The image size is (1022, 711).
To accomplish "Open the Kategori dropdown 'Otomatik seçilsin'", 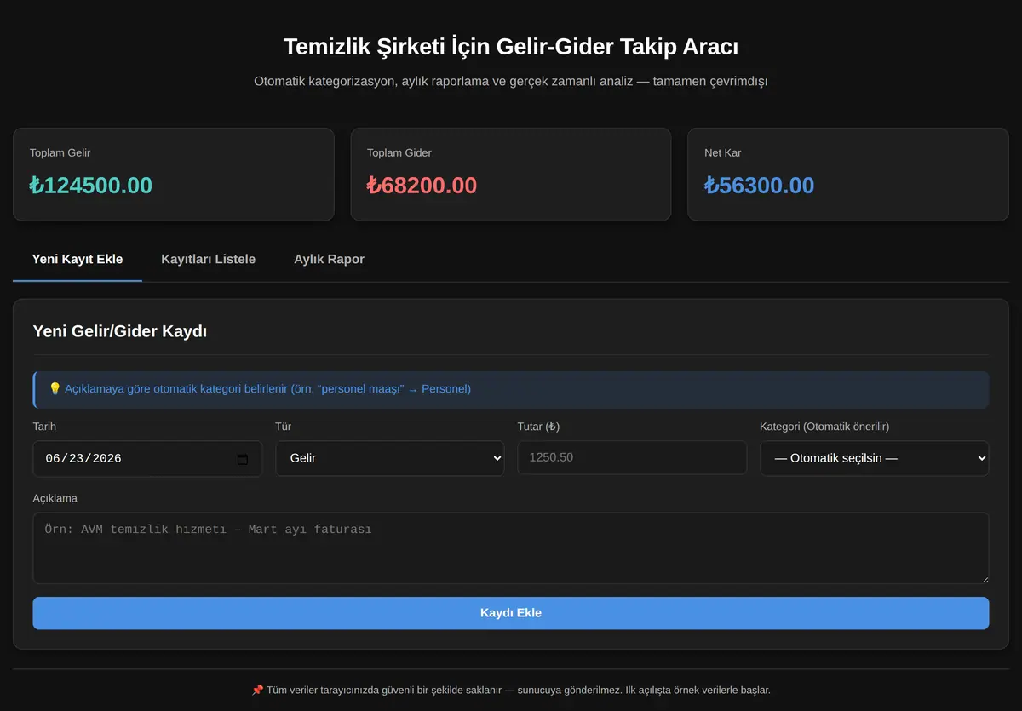I will 875,458.
